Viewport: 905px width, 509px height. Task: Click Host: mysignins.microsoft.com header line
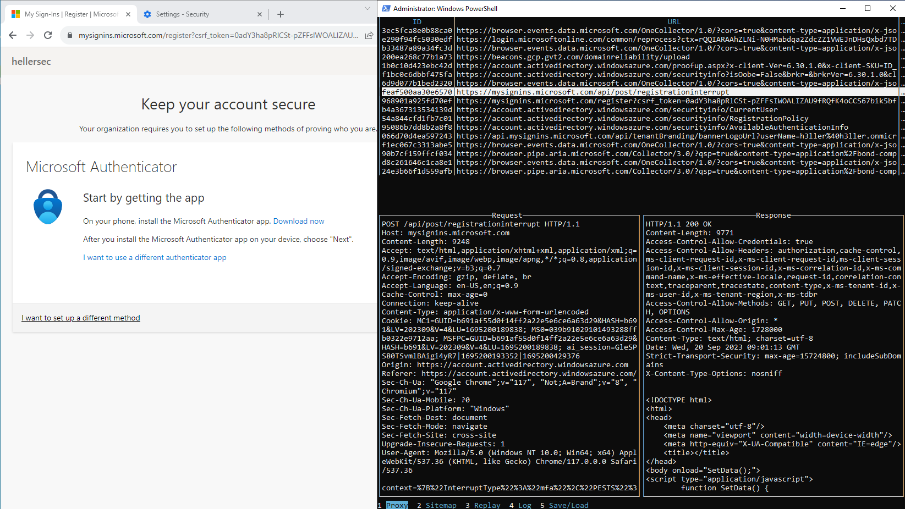click(x=446, y=233)
